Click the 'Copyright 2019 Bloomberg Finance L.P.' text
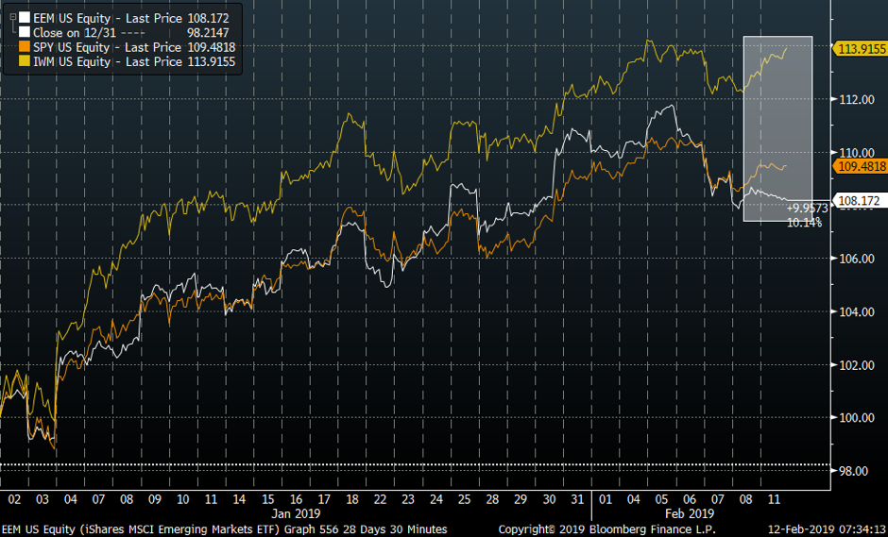 (606, 529)
